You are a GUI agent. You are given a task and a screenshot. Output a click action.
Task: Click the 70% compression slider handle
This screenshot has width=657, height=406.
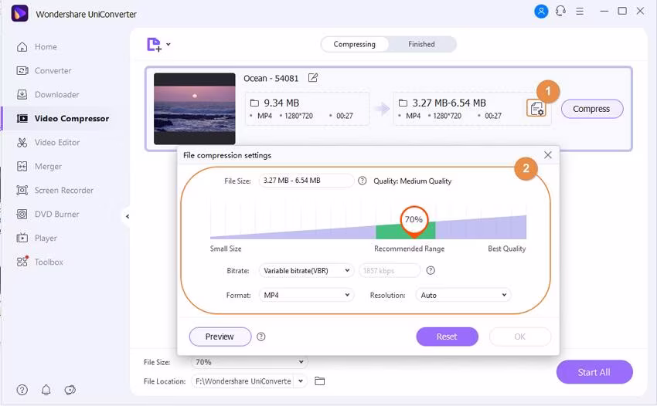(414, 220)
